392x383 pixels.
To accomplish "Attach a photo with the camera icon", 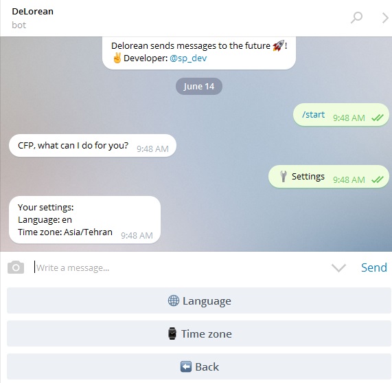I will tap(16, 267).
